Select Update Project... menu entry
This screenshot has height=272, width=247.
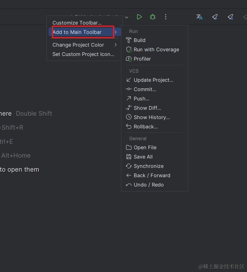coord(155,80)
